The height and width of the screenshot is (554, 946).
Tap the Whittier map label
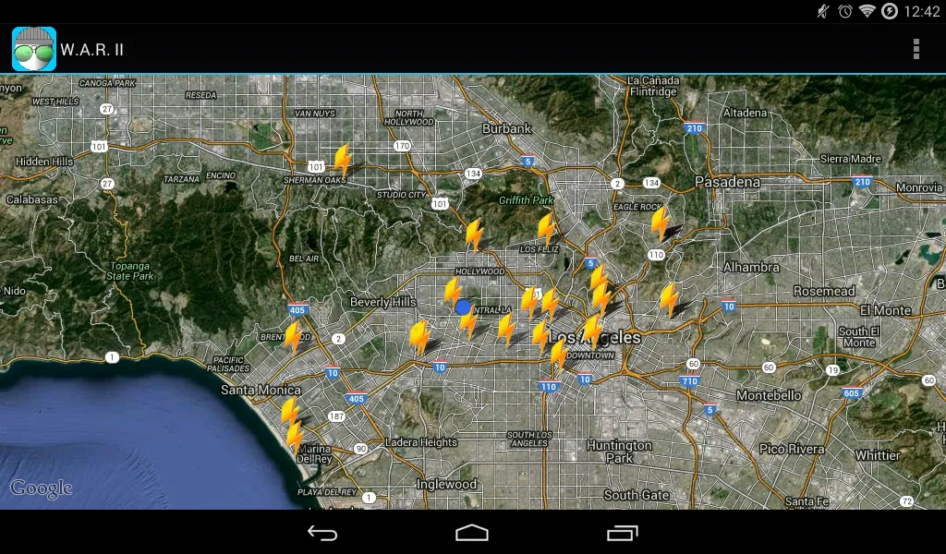pyautogui.click(x=878, y=456)
